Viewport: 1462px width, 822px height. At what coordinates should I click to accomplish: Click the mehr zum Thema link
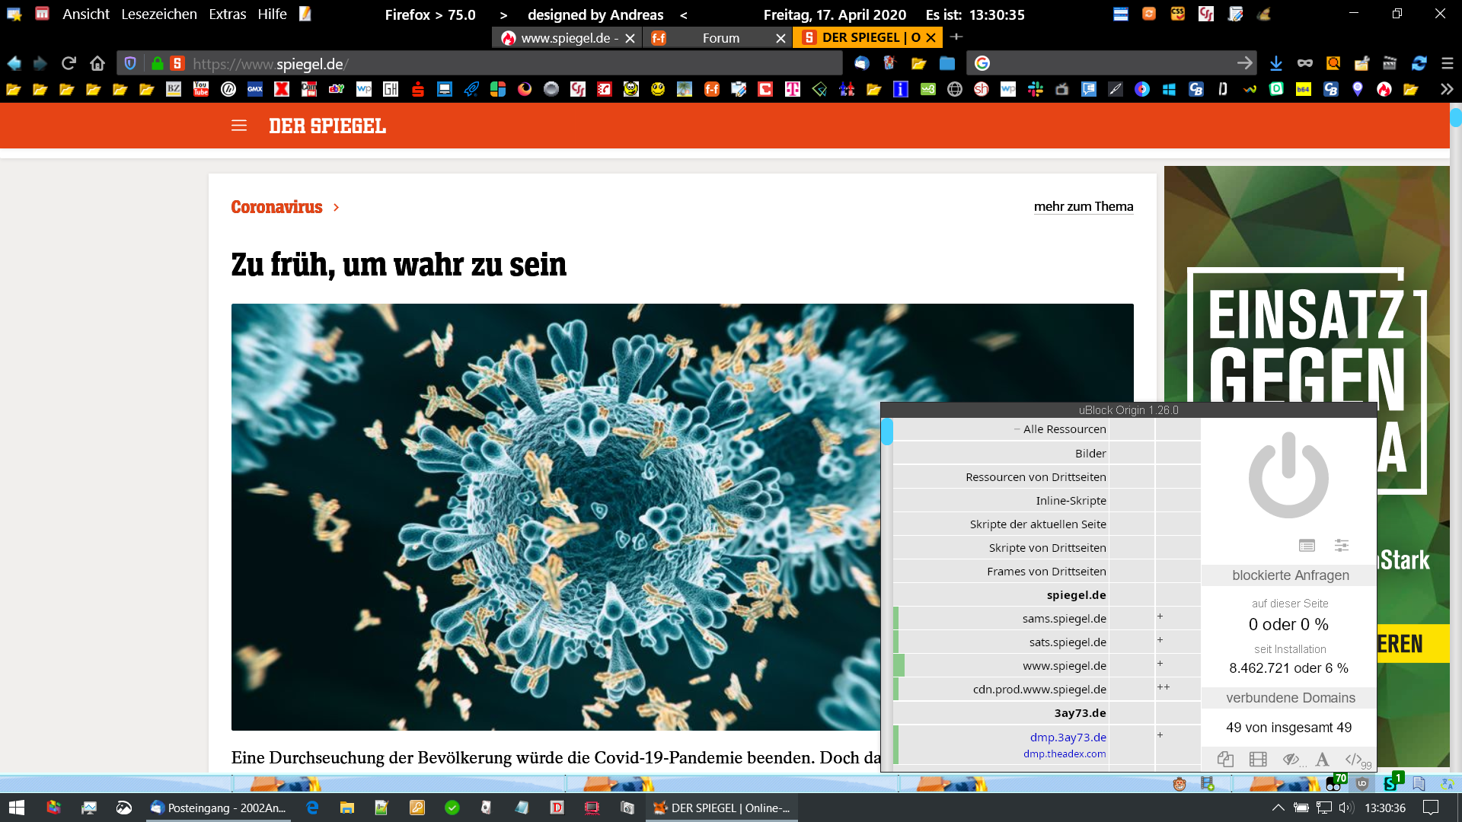click(x=1083, y=206)
